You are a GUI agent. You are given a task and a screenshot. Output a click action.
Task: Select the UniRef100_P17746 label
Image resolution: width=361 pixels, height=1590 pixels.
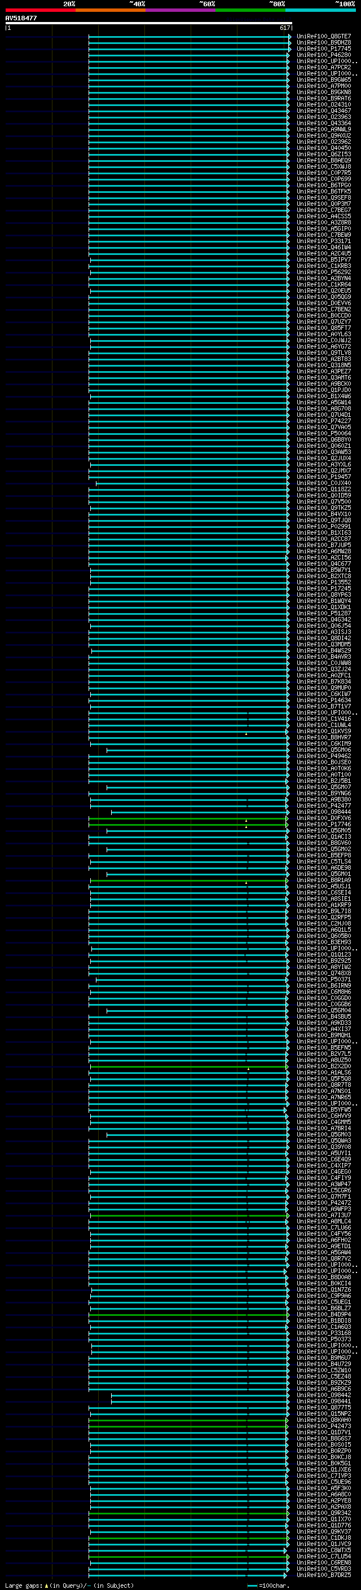tap(323, 825)
